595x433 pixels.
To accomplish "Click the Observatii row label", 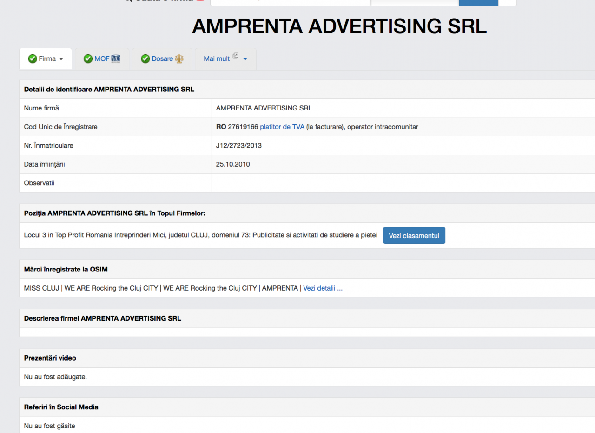I will tap(39, 183).
